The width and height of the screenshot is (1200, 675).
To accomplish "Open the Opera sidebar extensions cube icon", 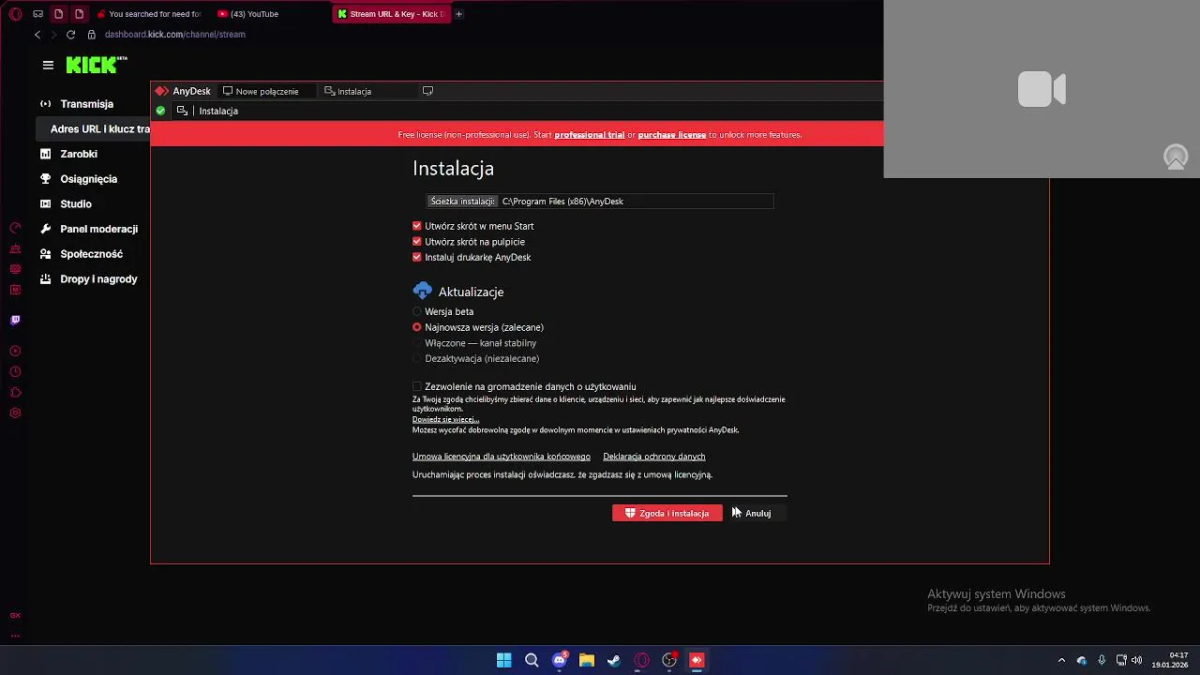I will tap(15, 392).
